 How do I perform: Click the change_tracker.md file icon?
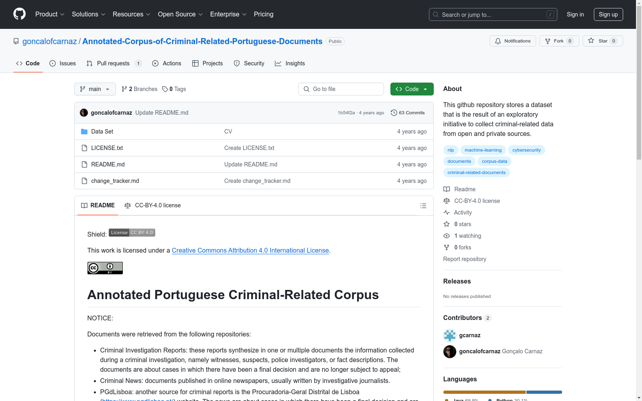tap(84, 181)
